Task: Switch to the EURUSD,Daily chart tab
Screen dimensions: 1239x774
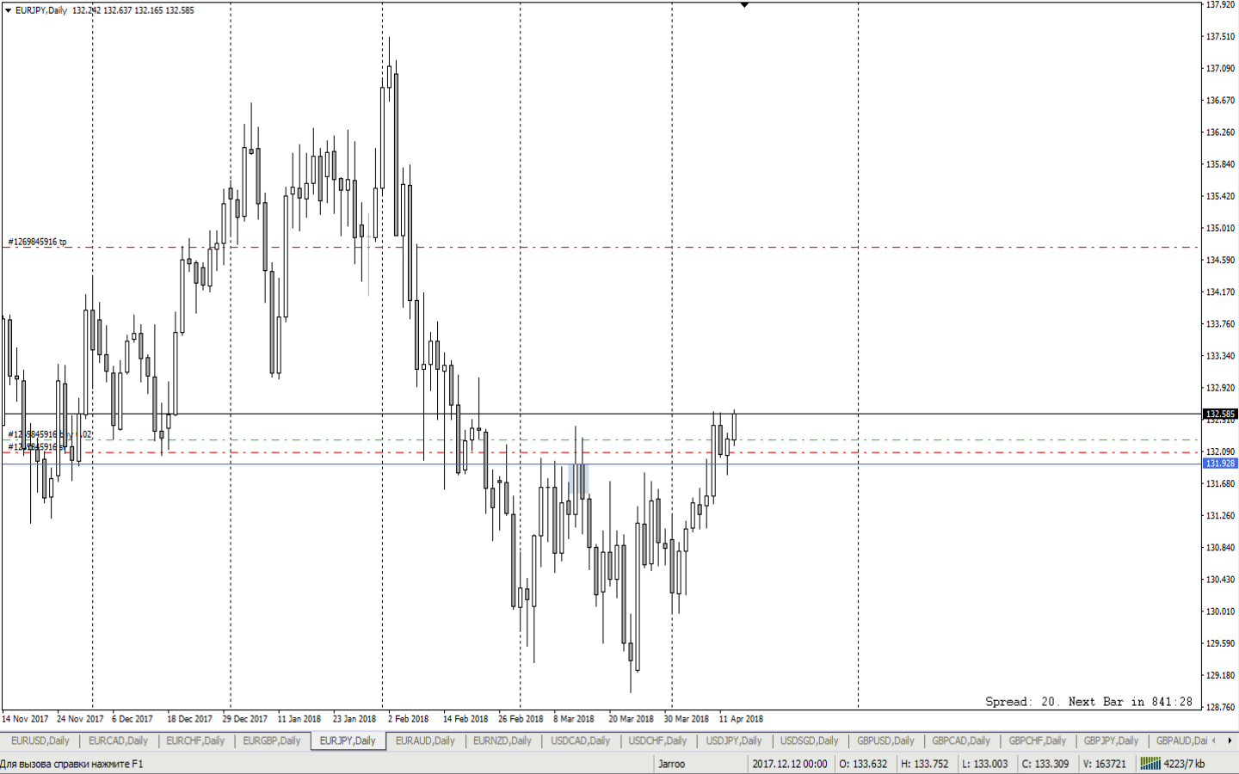Action: (40, 740)
